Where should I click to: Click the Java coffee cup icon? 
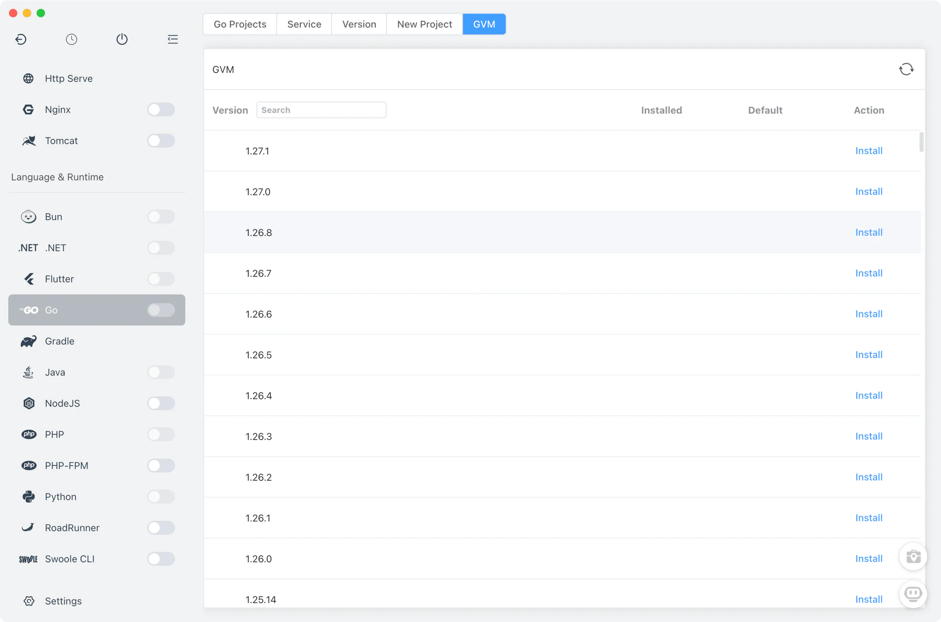click(28, 372)
